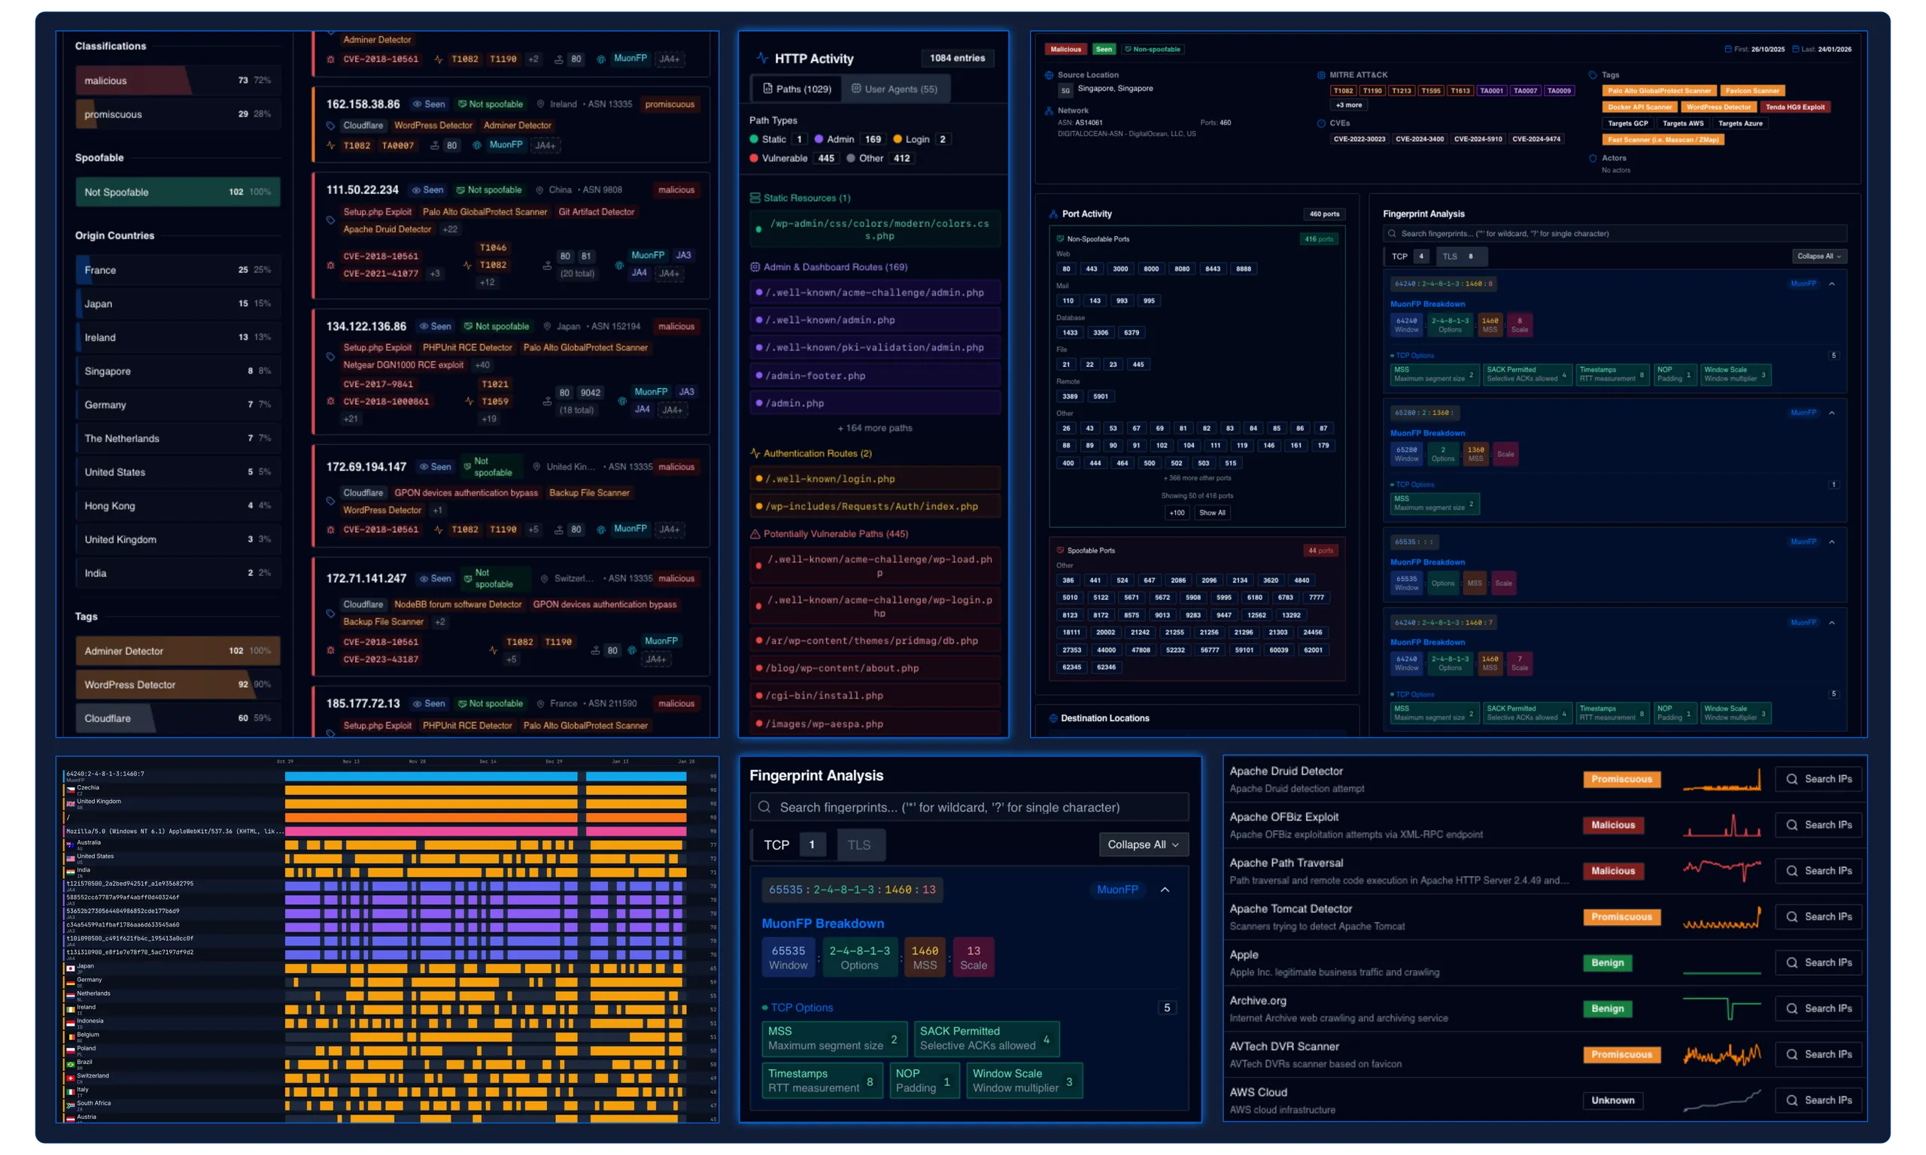The width and height of the screenshot is (1926, 1155).
Task: Select the Paths tab in HTTP Activity
Action: pyautogui.click(x=797, y=89)
